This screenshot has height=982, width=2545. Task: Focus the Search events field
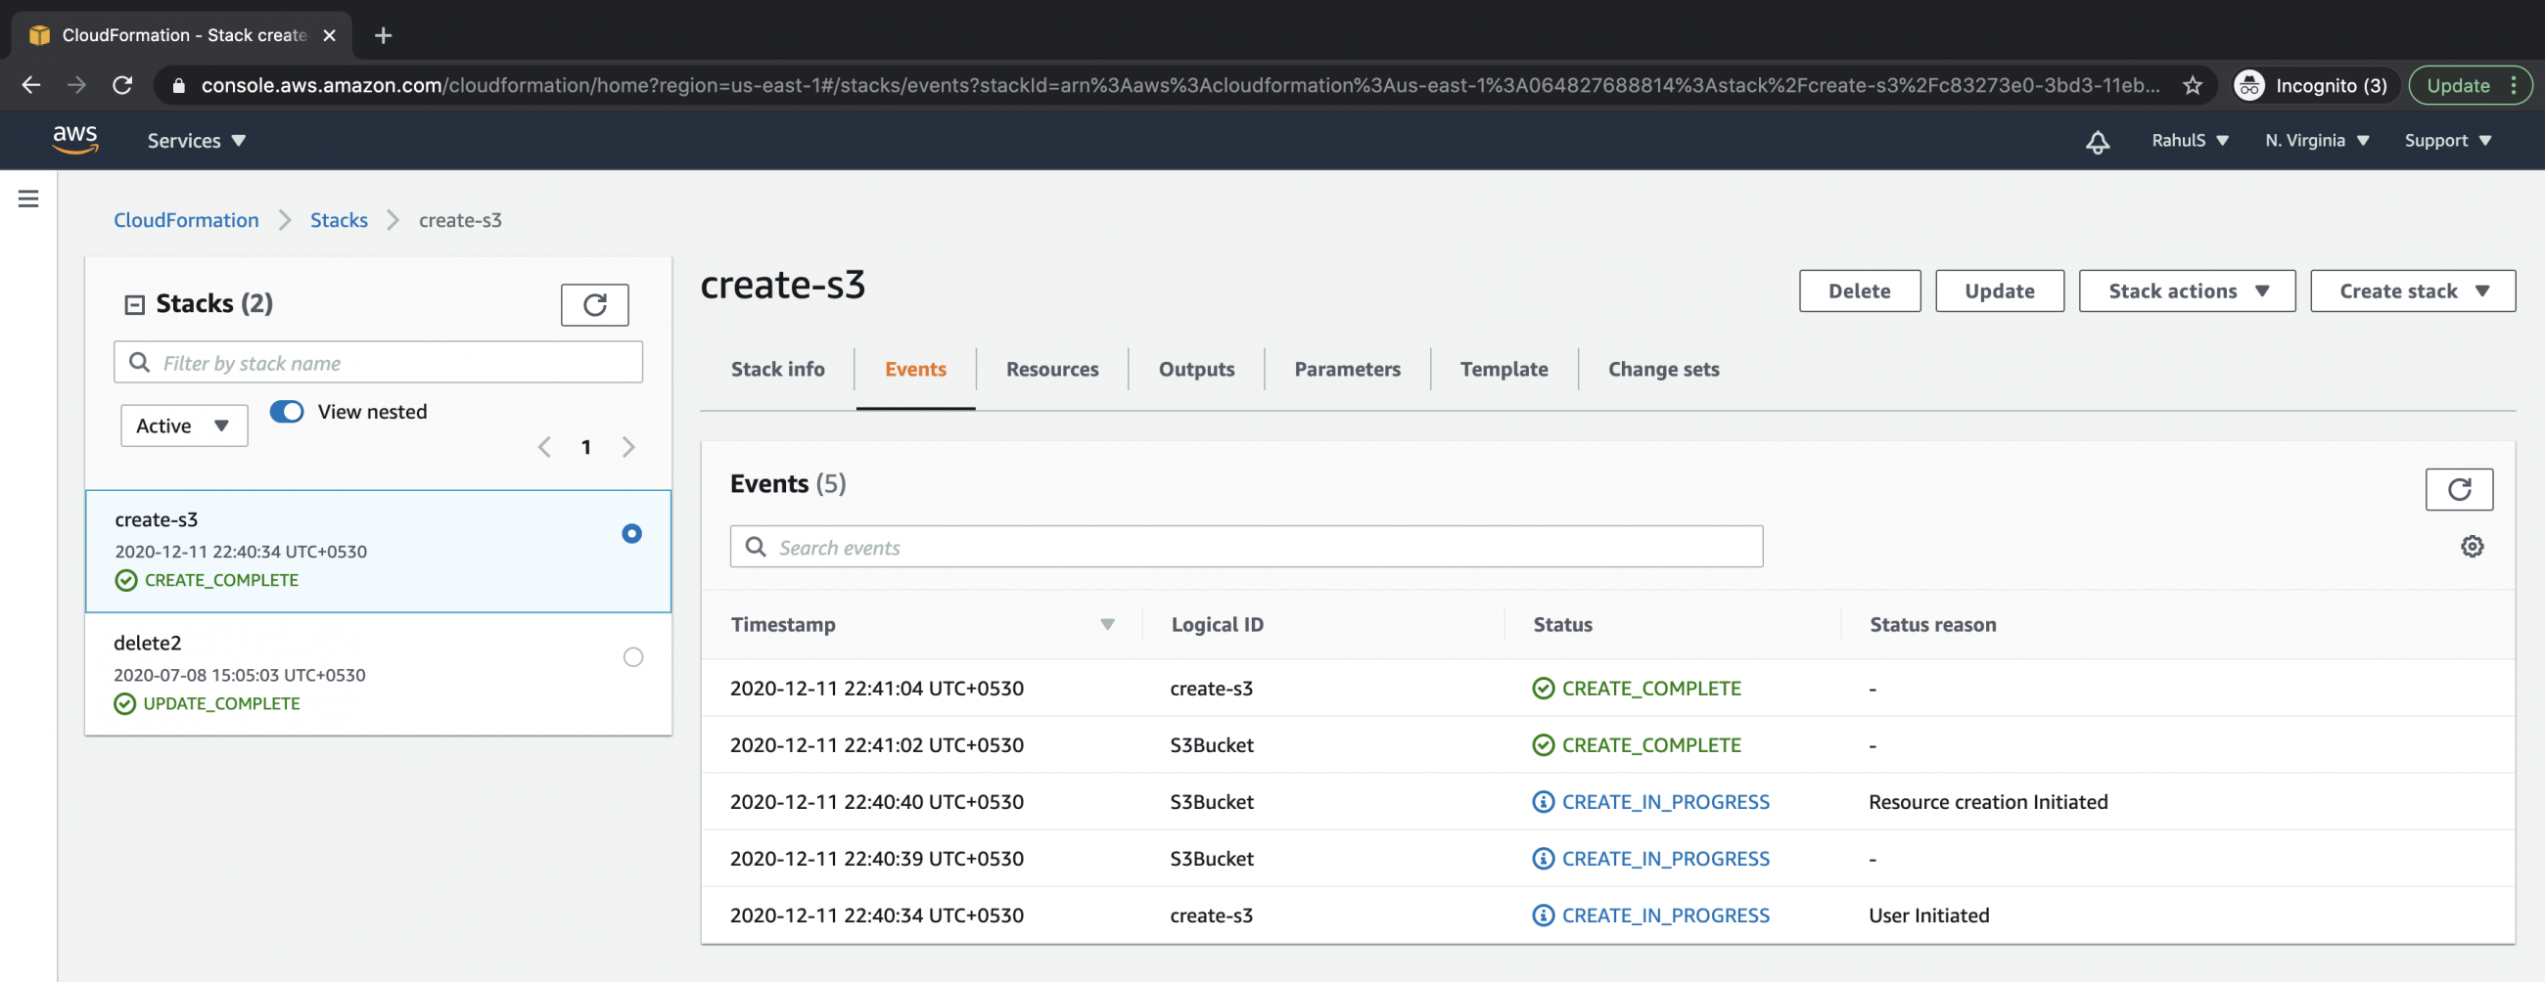coord(1246,547)
